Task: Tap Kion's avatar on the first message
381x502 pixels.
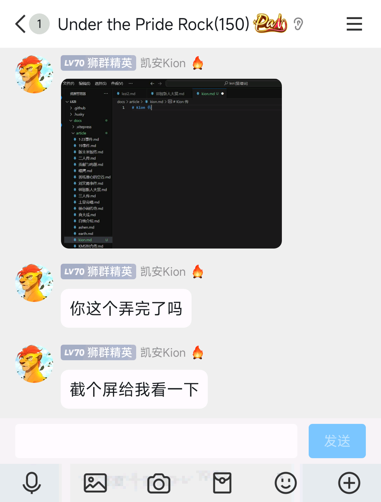Action: (34, 74)
